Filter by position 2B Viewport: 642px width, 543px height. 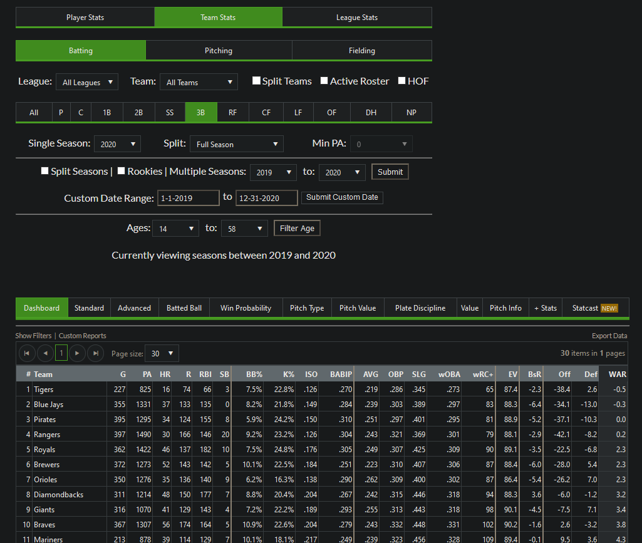pyautogui.click(x=139, y=112)
